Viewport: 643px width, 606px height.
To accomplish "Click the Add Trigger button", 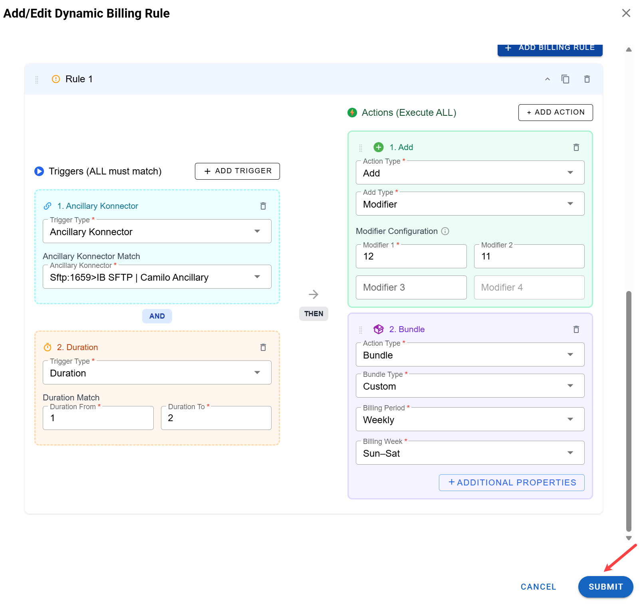I will click(x=237, y=171).
